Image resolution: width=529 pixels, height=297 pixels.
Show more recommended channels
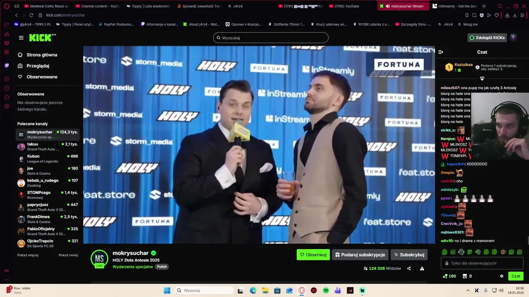tap(28, 255)
